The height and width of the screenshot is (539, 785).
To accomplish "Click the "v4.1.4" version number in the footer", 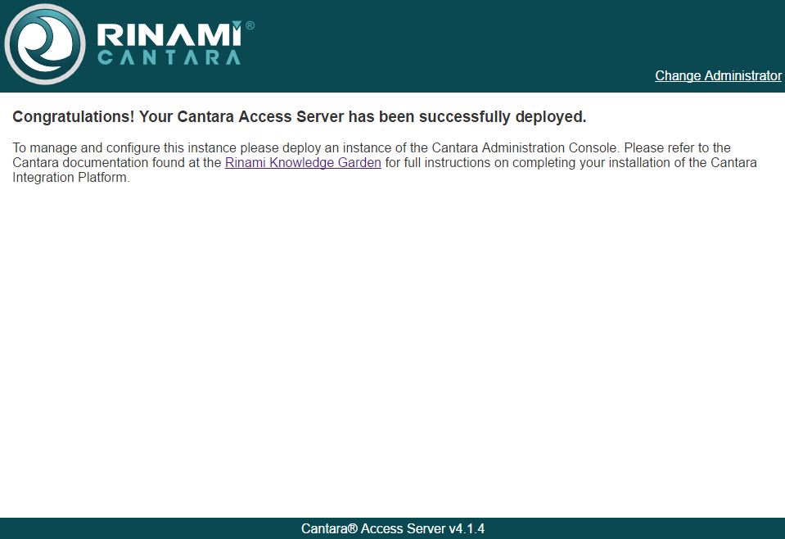I will [x=467, y=528].
